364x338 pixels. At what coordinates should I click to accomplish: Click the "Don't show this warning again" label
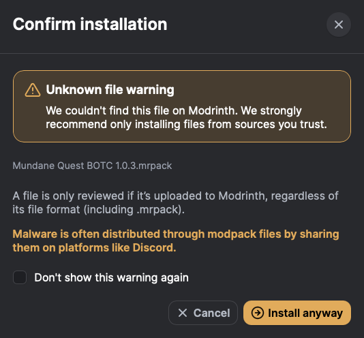111,277
